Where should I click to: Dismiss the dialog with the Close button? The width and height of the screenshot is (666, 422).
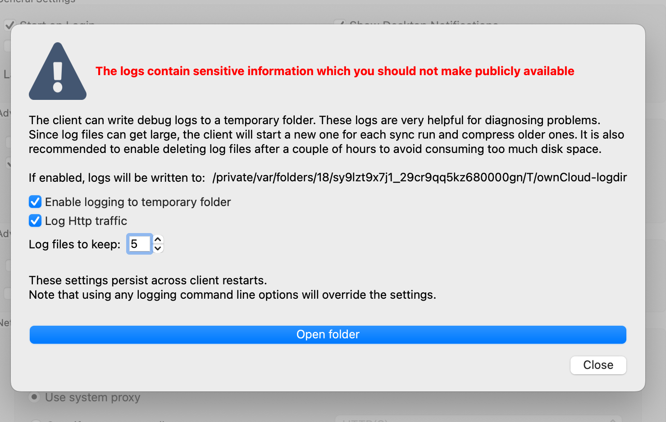pos(598,365)
